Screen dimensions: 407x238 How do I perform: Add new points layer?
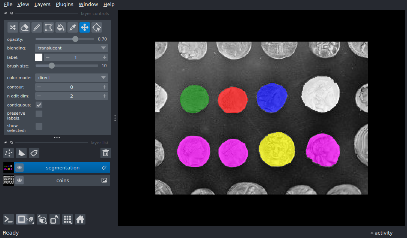[9, 153]
